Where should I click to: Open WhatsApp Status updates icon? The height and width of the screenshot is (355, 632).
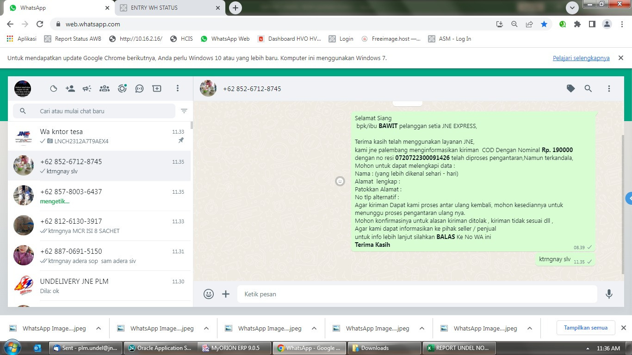point(54,89)
